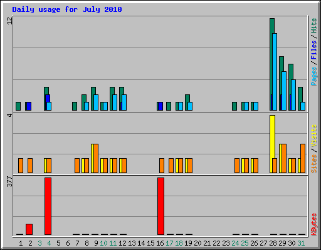Select the green Hits bar for day 1
Viewport: 321px width, 250px height.
18,106
